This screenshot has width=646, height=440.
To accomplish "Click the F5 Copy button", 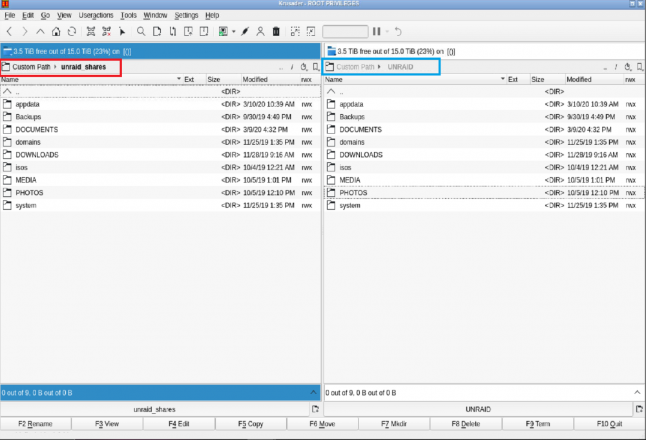I will tap(251, 423).
